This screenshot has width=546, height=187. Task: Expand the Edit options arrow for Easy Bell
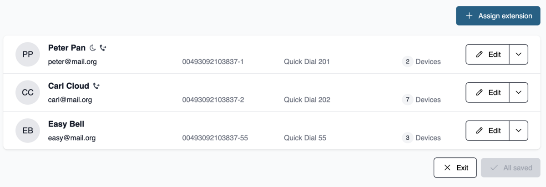(x=519, y=131)
